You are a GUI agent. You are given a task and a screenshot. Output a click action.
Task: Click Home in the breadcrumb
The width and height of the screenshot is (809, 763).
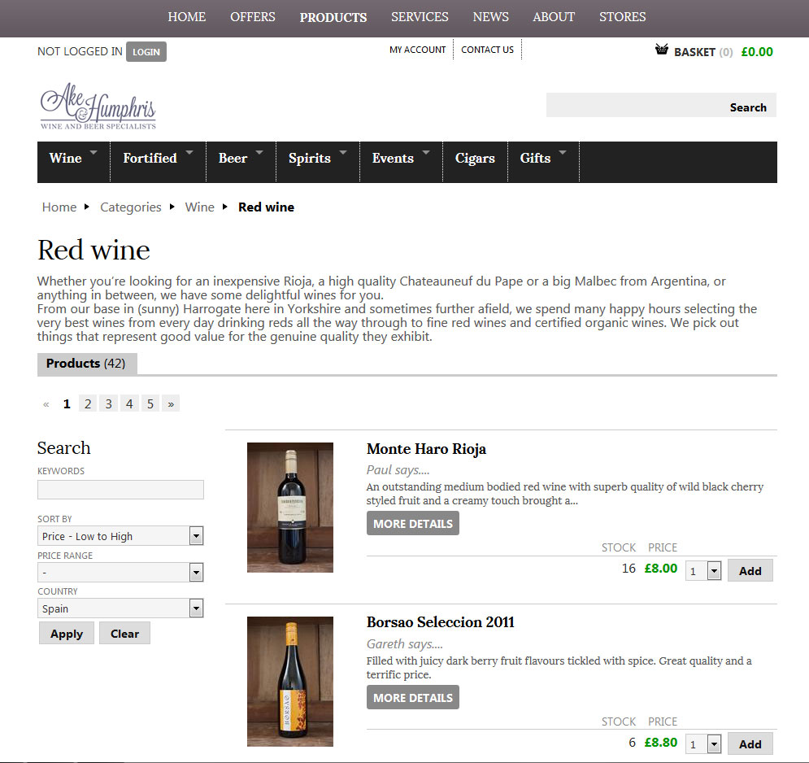point(59,207)
